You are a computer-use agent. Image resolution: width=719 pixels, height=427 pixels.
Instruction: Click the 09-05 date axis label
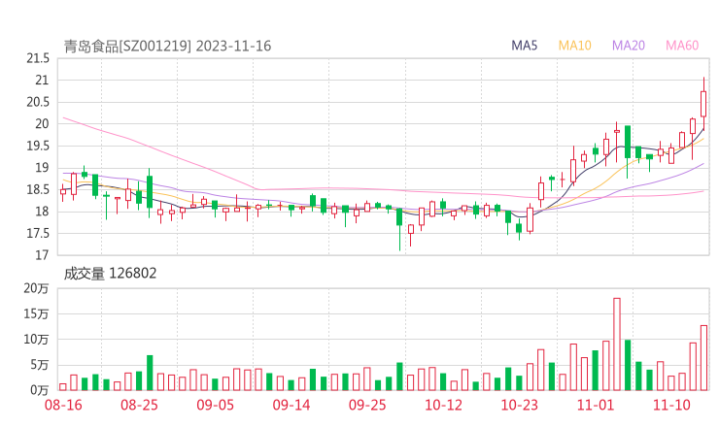click(x=215, y=405)
